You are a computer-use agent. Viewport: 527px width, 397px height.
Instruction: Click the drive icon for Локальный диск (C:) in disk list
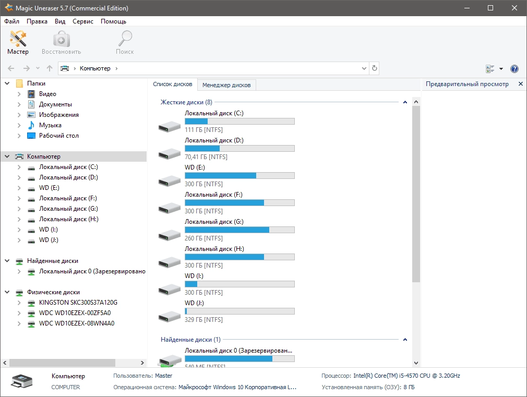(170, 127)
